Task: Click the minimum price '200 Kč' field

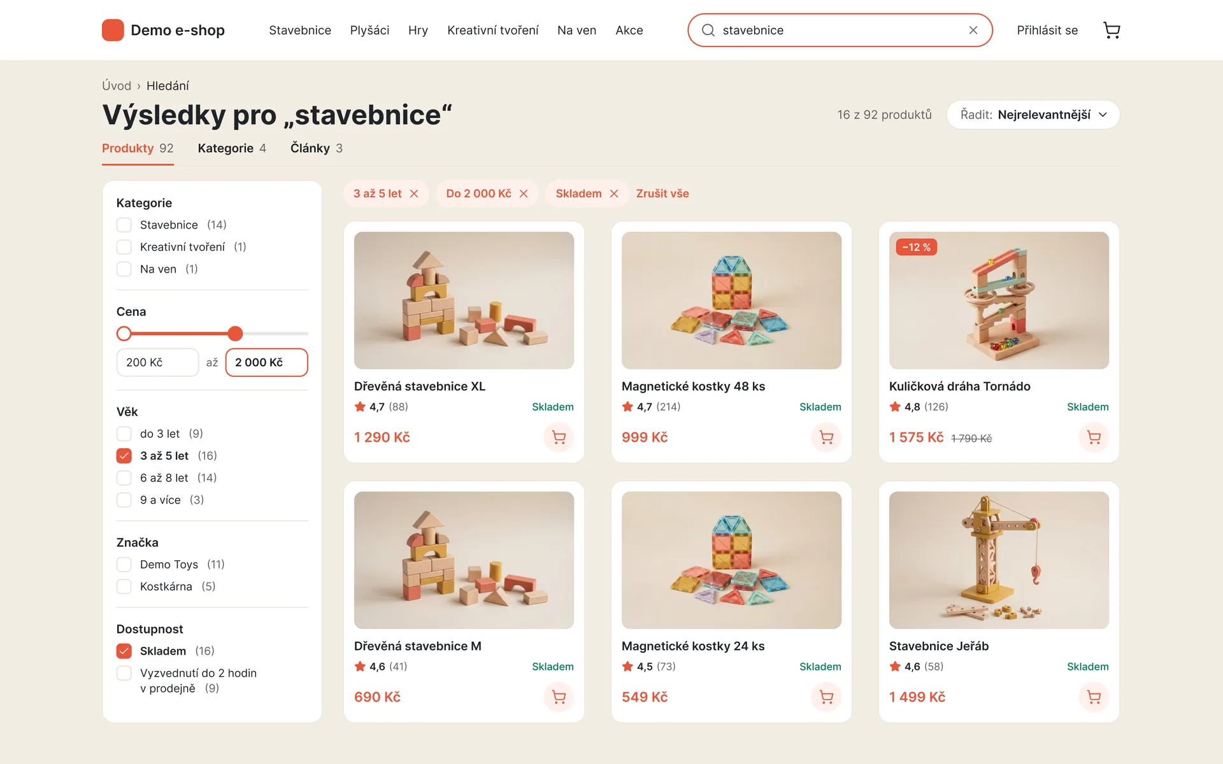Action: click(158, 362)
